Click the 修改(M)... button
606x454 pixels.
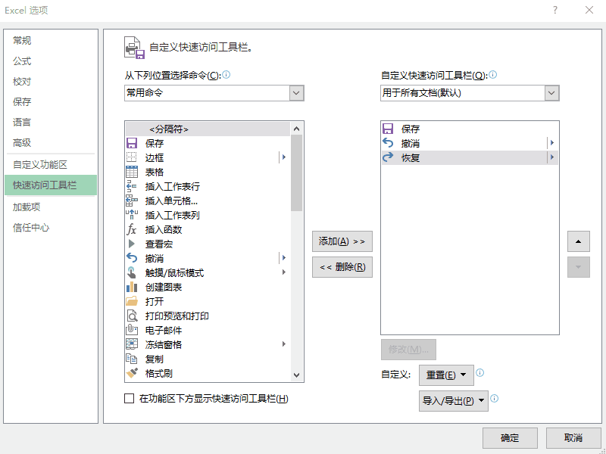point(408,350)
